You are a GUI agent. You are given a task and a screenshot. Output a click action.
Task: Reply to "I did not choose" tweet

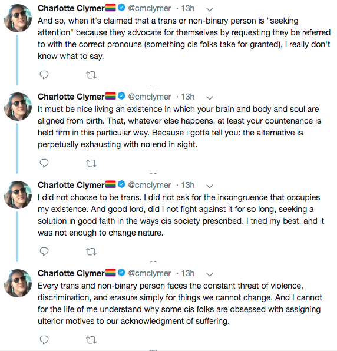click(x=44, y=251)
